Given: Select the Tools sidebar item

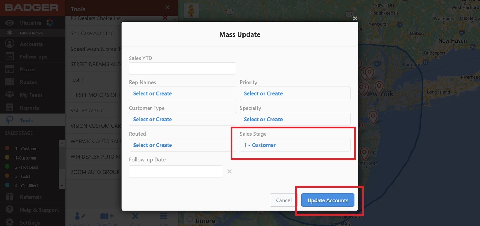Looking at the screenshot, I should 32,120.
